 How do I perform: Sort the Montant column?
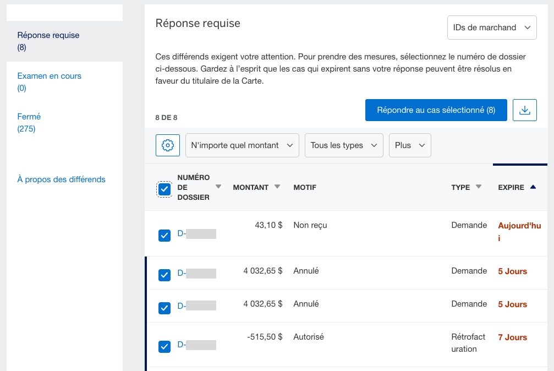pyautogui.click(x=277, y=187)
